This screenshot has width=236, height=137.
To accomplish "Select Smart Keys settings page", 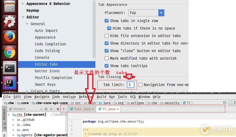I will pos(45,84).
